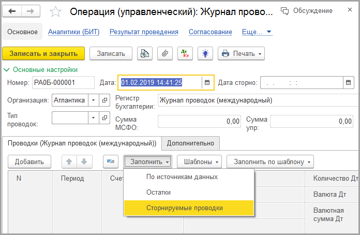Open calendar picker for Дата field
The width and height of the screenshot is (360, 235).
click(x=207, y=82)
